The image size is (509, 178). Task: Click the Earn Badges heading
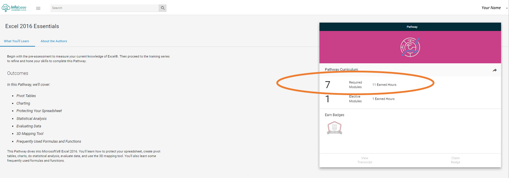point(334,115)
